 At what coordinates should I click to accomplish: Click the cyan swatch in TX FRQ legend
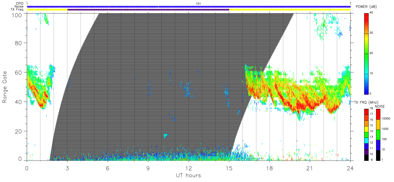pos(366,140)
